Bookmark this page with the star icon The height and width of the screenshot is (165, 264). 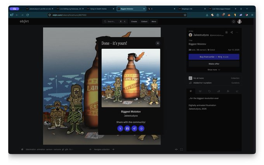[x=185, y=15]
